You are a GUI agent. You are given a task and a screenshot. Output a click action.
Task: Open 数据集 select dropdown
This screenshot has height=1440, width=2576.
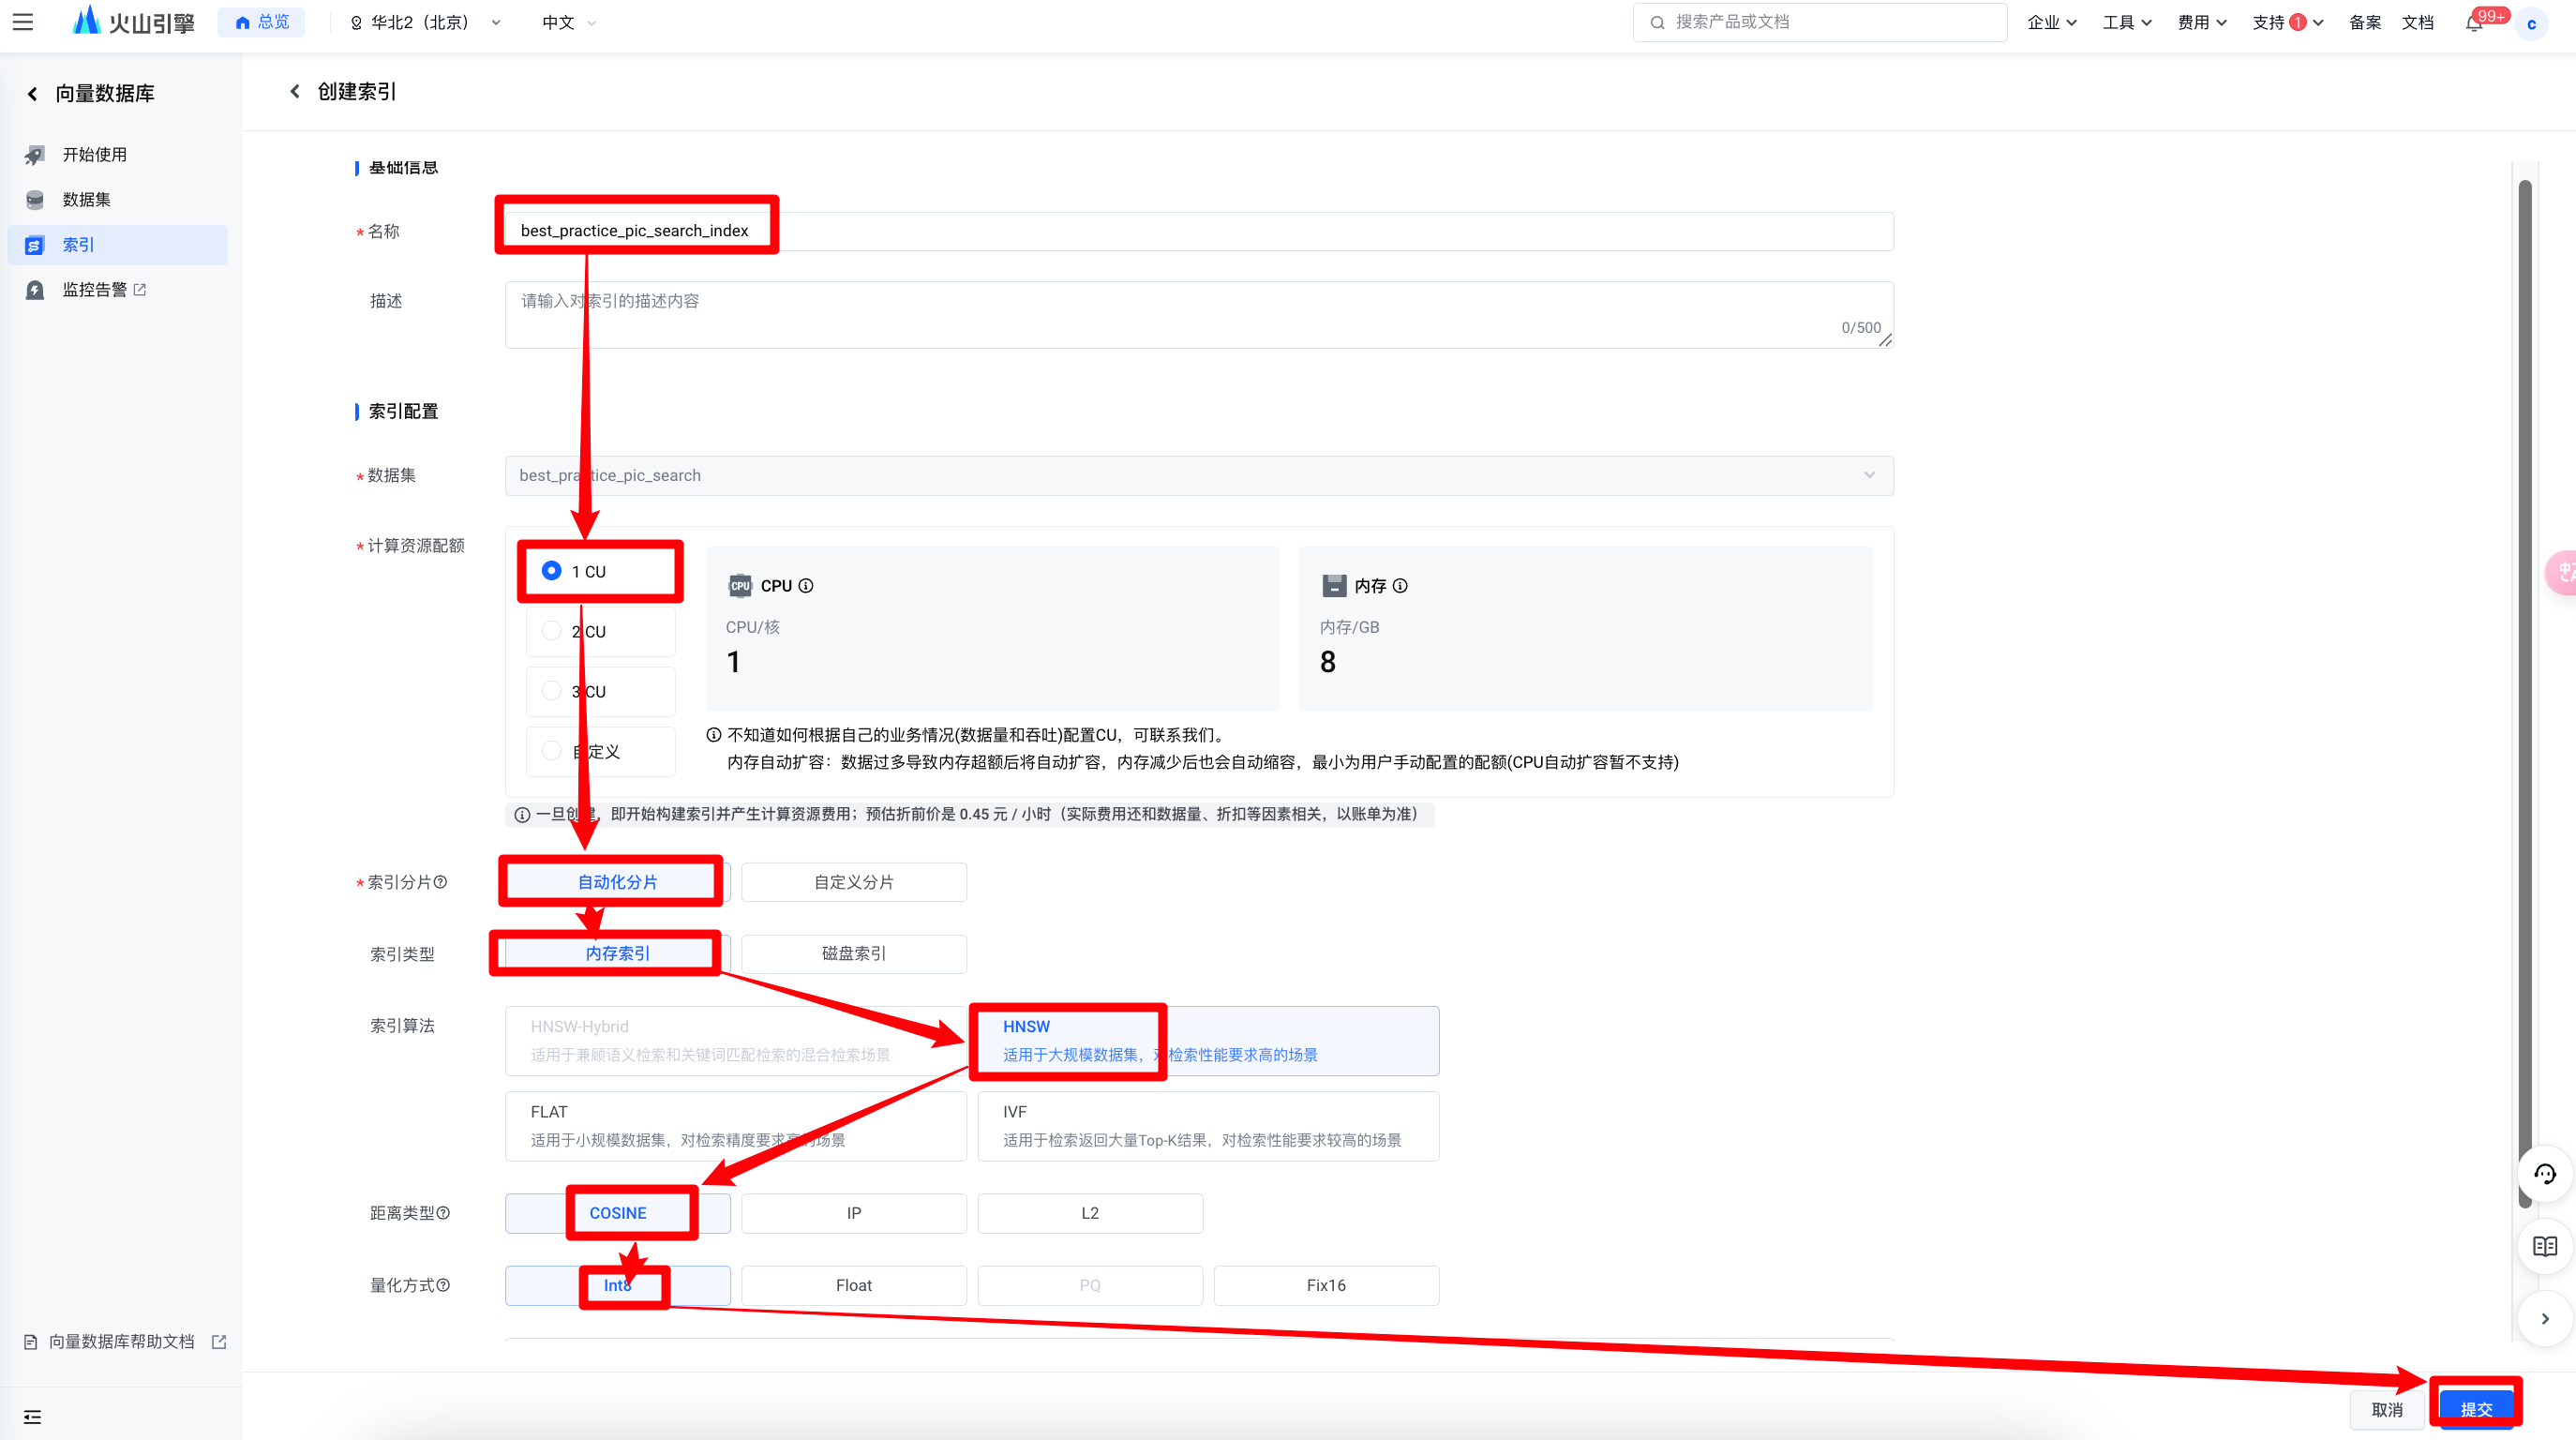(1199, 475)
